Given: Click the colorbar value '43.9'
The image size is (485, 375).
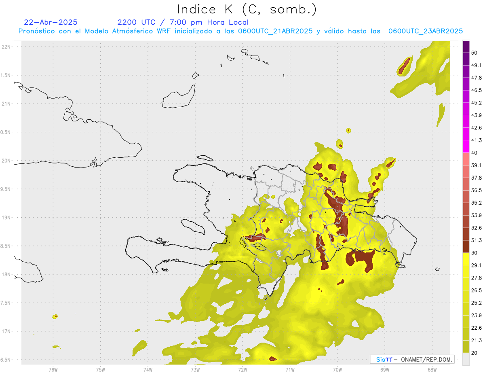Looking at the screenshot, I should [477, 115].
